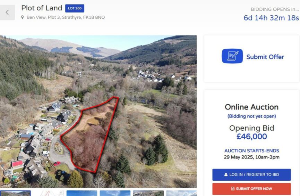
Task: Click the document icon on Submit Offer Now
Action: click(x=233, y=189)
